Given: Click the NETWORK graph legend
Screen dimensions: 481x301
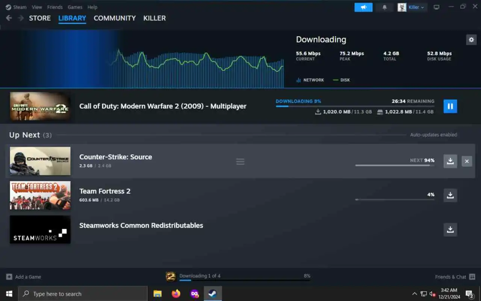Looking at the screenshot, I should pos(310,80).
